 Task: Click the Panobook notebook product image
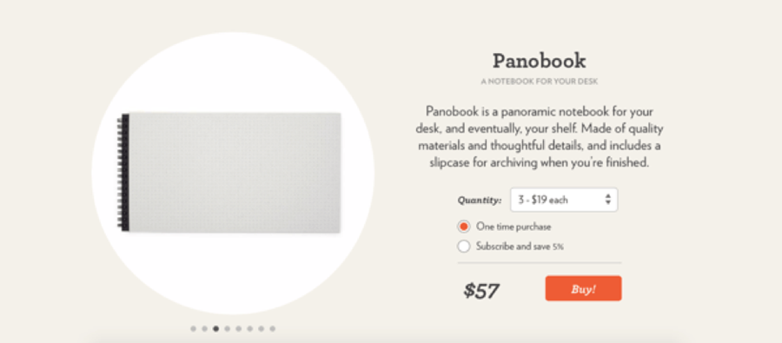(229, 173)
